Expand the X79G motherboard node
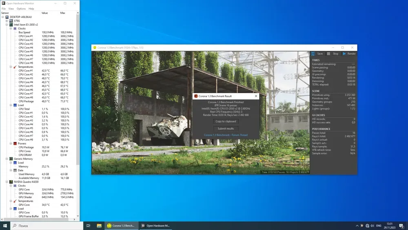The width and height of the screenshot is (408, 230). (x=7, y=21)
